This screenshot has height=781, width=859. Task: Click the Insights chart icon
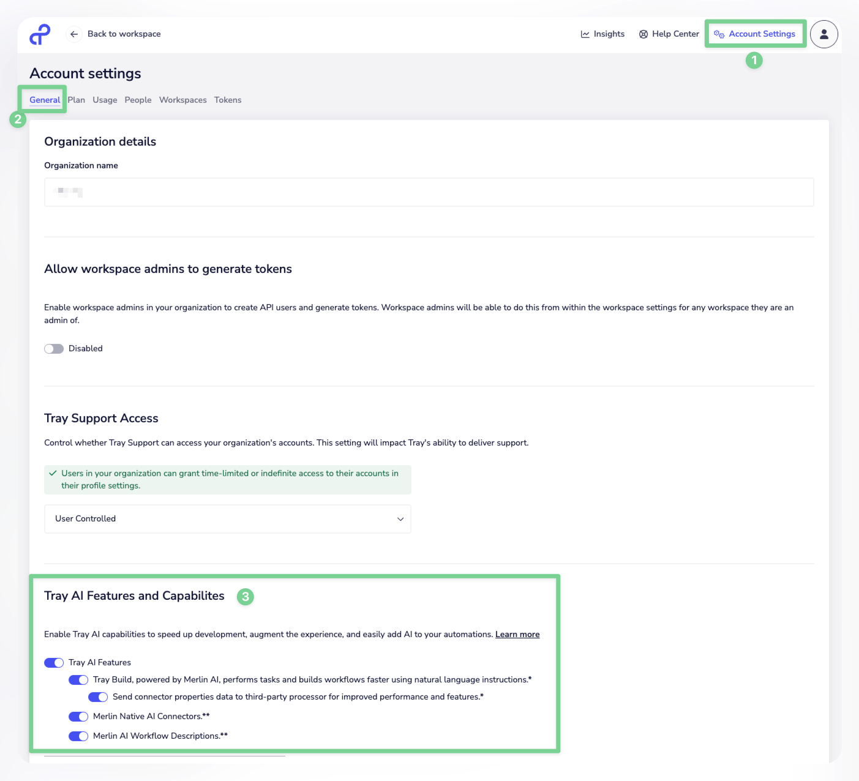point(585,34)
